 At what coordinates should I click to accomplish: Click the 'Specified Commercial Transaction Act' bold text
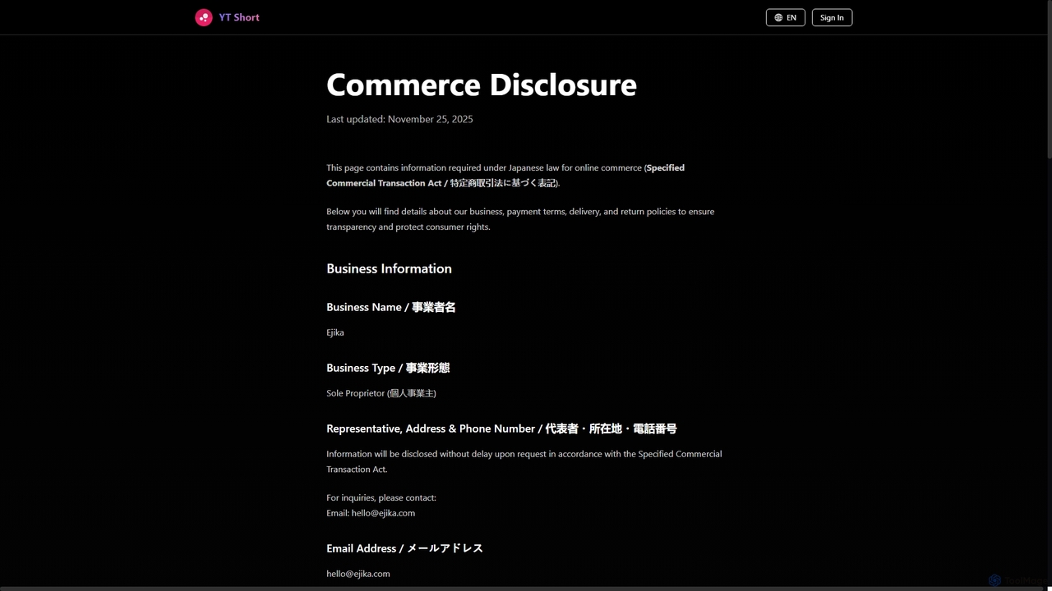coord(505,175)
